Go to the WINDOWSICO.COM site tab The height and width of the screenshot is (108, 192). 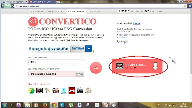pyautogui.click(x=56, y=11)
